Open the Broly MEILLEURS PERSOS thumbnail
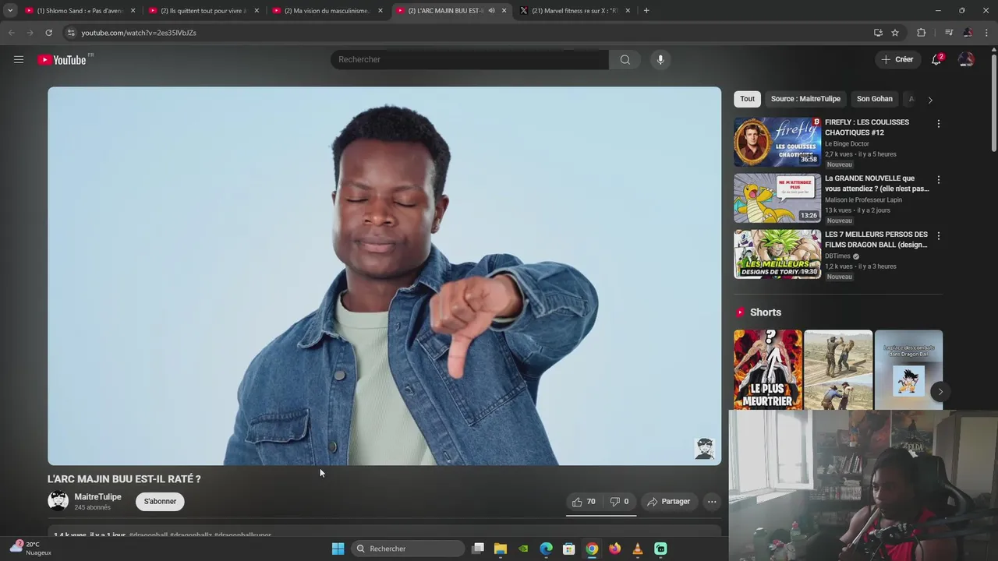Screen dimensions: 998x561 (777, 254)
